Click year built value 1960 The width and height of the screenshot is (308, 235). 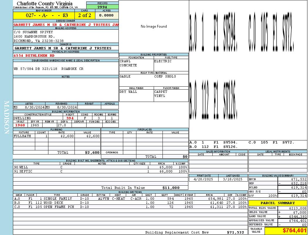[20, 125]
